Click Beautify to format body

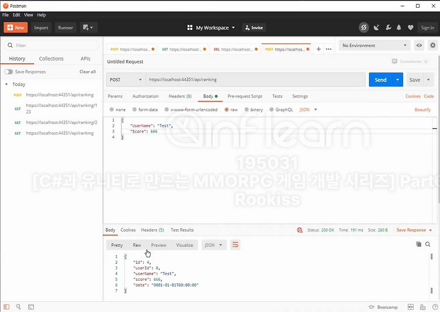click(422, 110)
